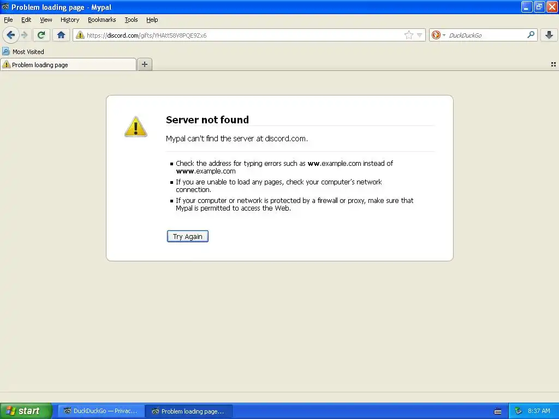Open the tab groups grid icon
The image size is (559, 419).
[554, 64]
